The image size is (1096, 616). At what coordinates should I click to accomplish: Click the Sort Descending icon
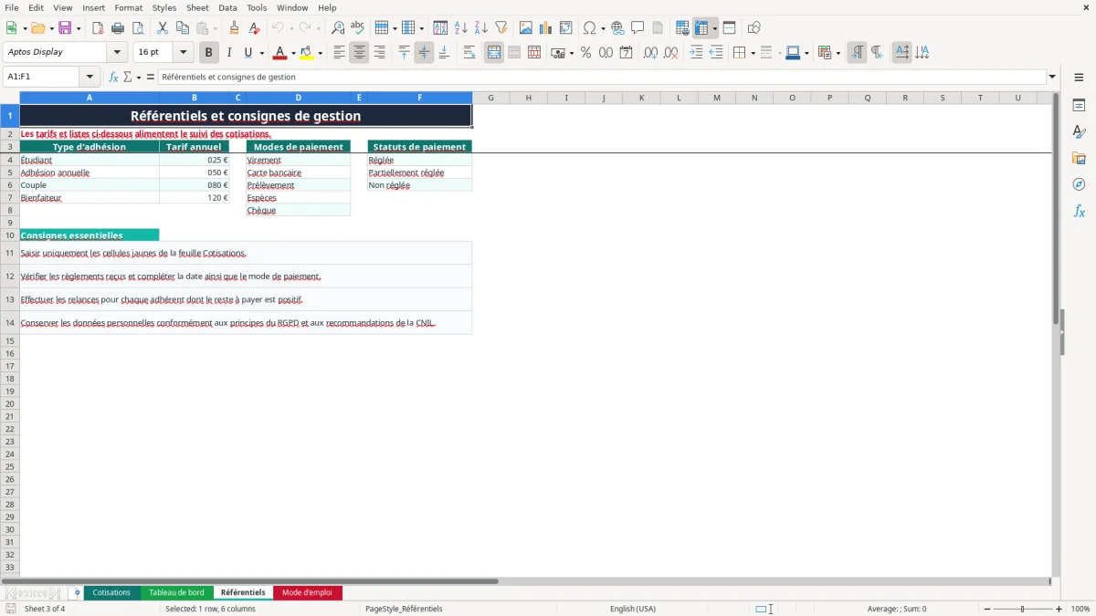click(x=481, y=28)
